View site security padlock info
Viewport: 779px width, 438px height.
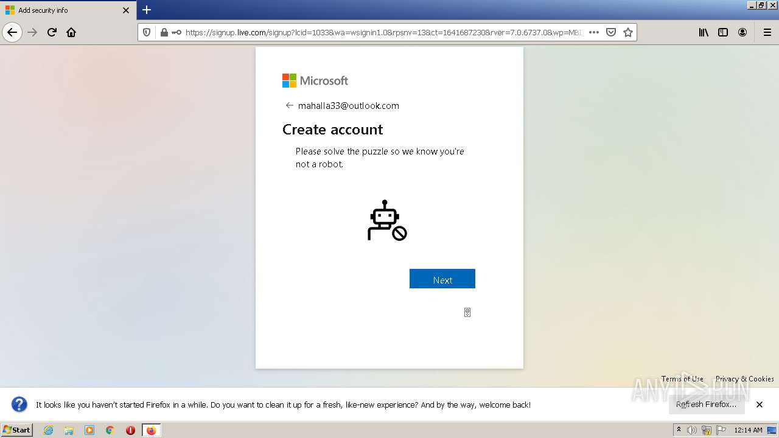(164, 32)
